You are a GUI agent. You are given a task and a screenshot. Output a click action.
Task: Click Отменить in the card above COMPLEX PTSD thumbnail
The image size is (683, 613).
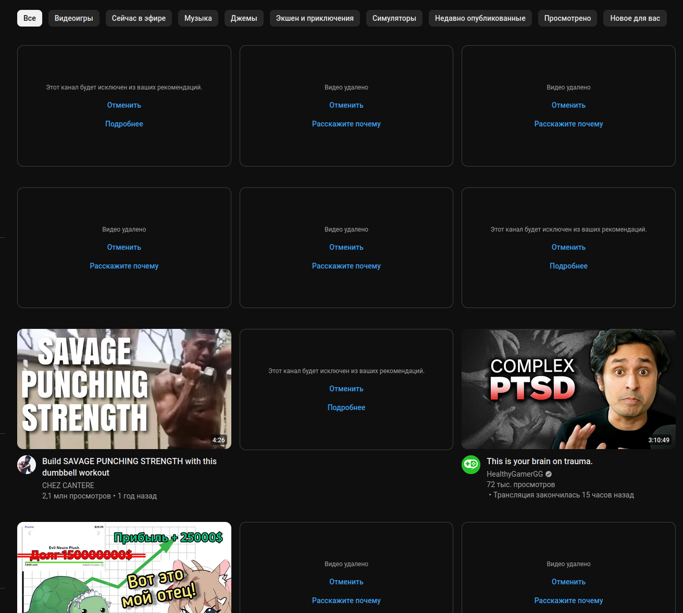click(x=568, y=247)
